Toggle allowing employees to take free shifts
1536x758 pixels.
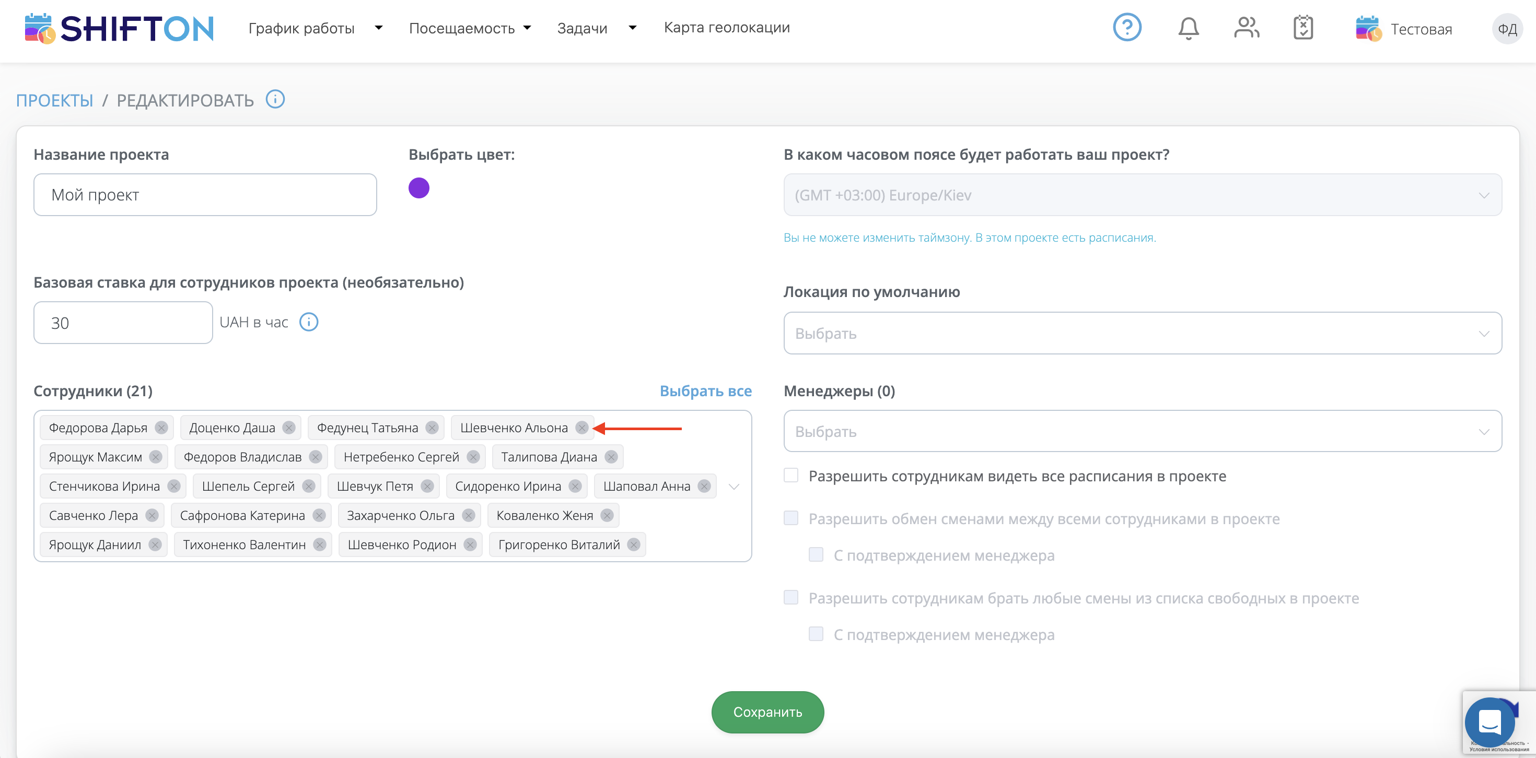[x=790, y=598]
